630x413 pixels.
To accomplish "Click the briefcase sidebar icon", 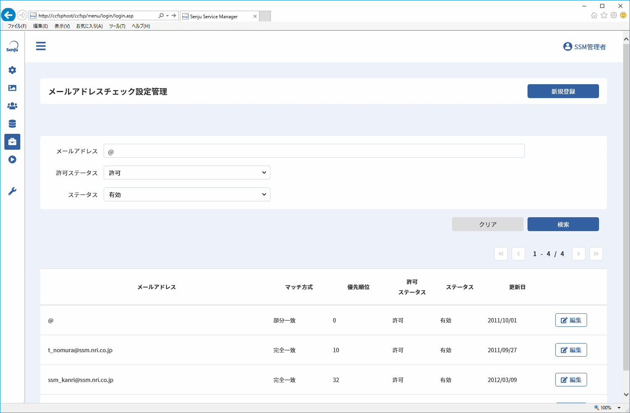I will pos(12,142).
